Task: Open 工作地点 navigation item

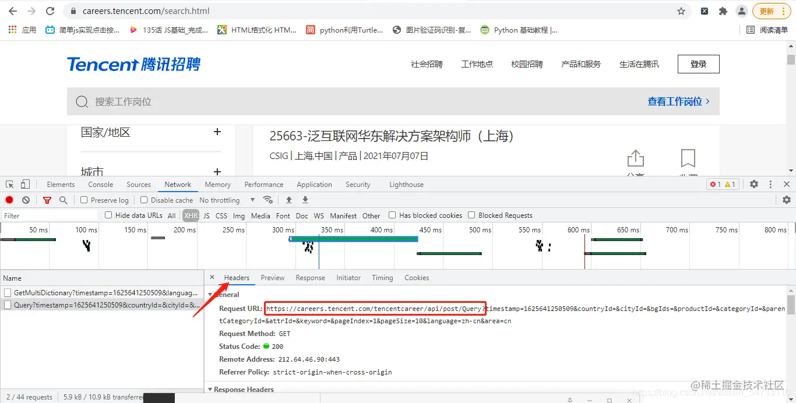Action: click(477, 64)
